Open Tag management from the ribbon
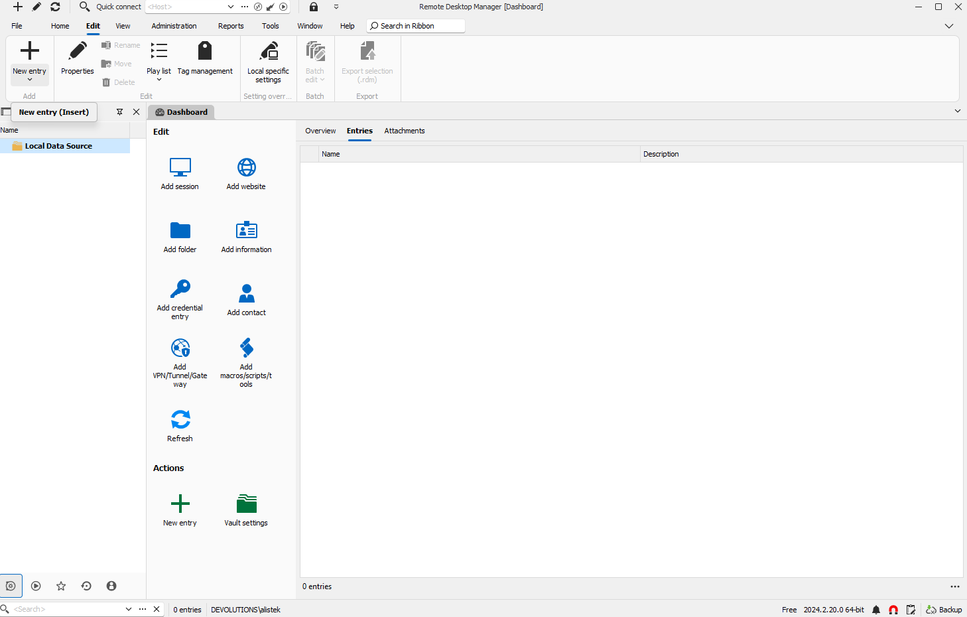Image resolution: width=967 pixels, height=617 pixels. click(205, 58)
